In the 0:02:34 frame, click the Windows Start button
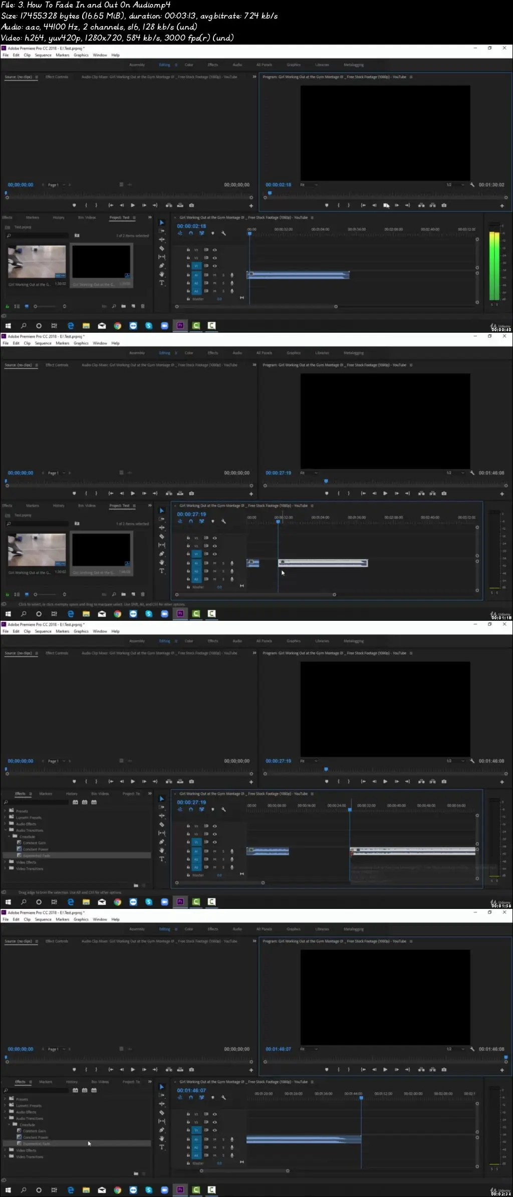The image size is (513, 1197). [8, 1189]
